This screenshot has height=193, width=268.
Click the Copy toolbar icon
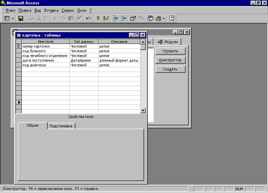63,18
